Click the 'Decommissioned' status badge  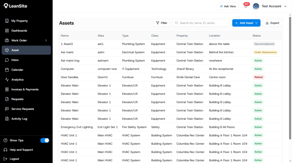pos(264,44)
